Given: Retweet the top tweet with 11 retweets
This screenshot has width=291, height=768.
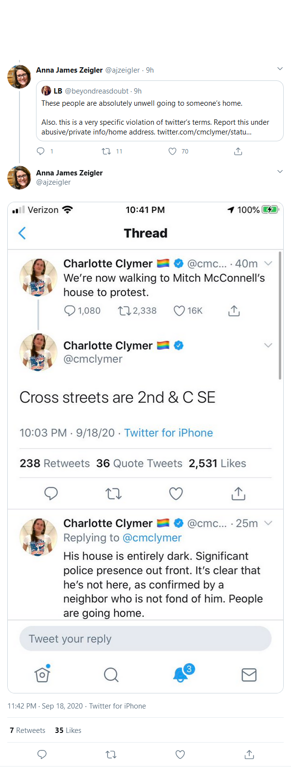Looking at the screenshot, I should coord(106,152).
